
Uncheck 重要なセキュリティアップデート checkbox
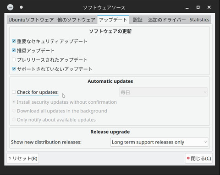pyautogui.click(x=14, y=41)
